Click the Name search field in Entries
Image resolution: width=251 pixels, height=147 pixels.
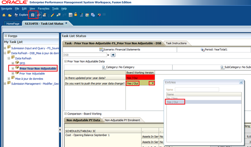coord(197,90)
